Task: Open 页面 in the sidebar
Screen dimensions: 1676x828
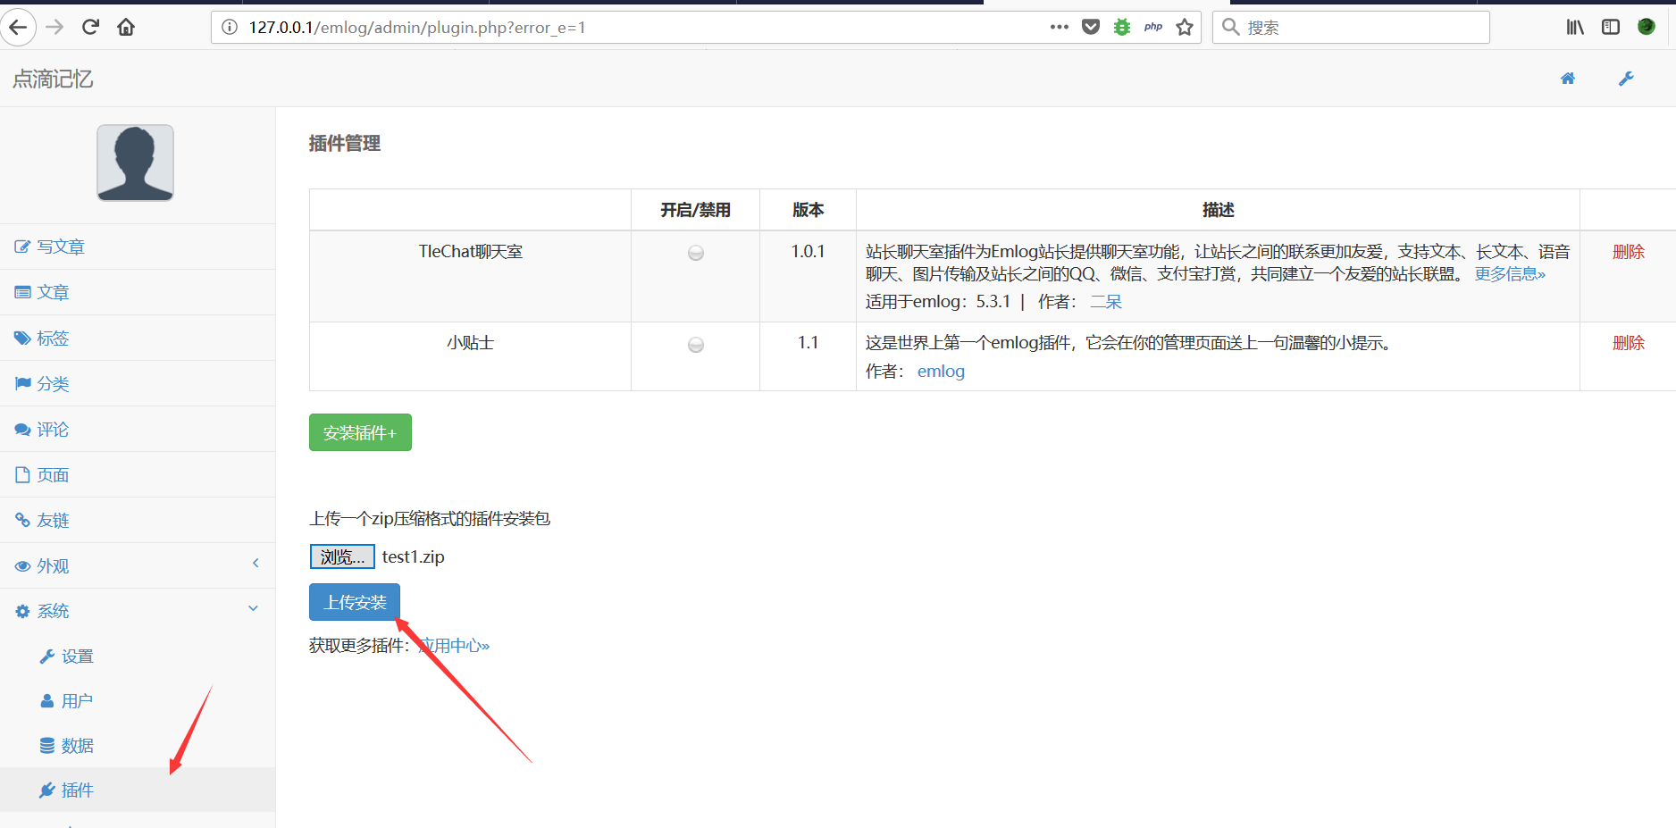Action: 138,474
